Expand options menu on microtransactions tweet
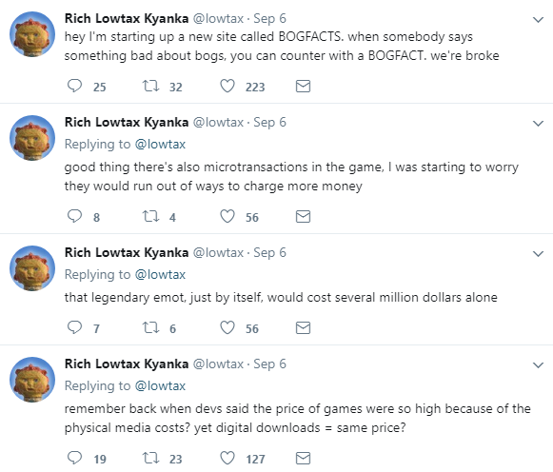The height and width of the screenshot is (472, 553). pyautogui.click(x=538, y=124)
